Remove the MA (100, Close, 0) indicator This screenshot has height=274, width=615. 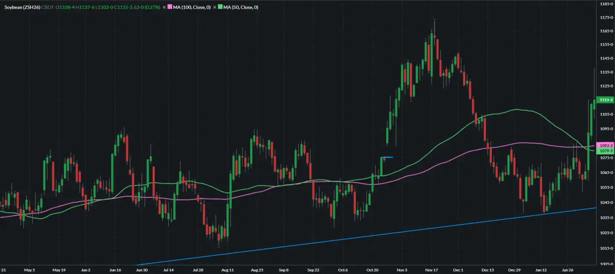(164, 7)
